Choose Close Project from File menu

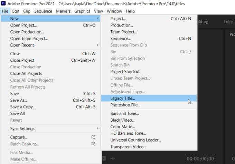(x=22, y=60)
